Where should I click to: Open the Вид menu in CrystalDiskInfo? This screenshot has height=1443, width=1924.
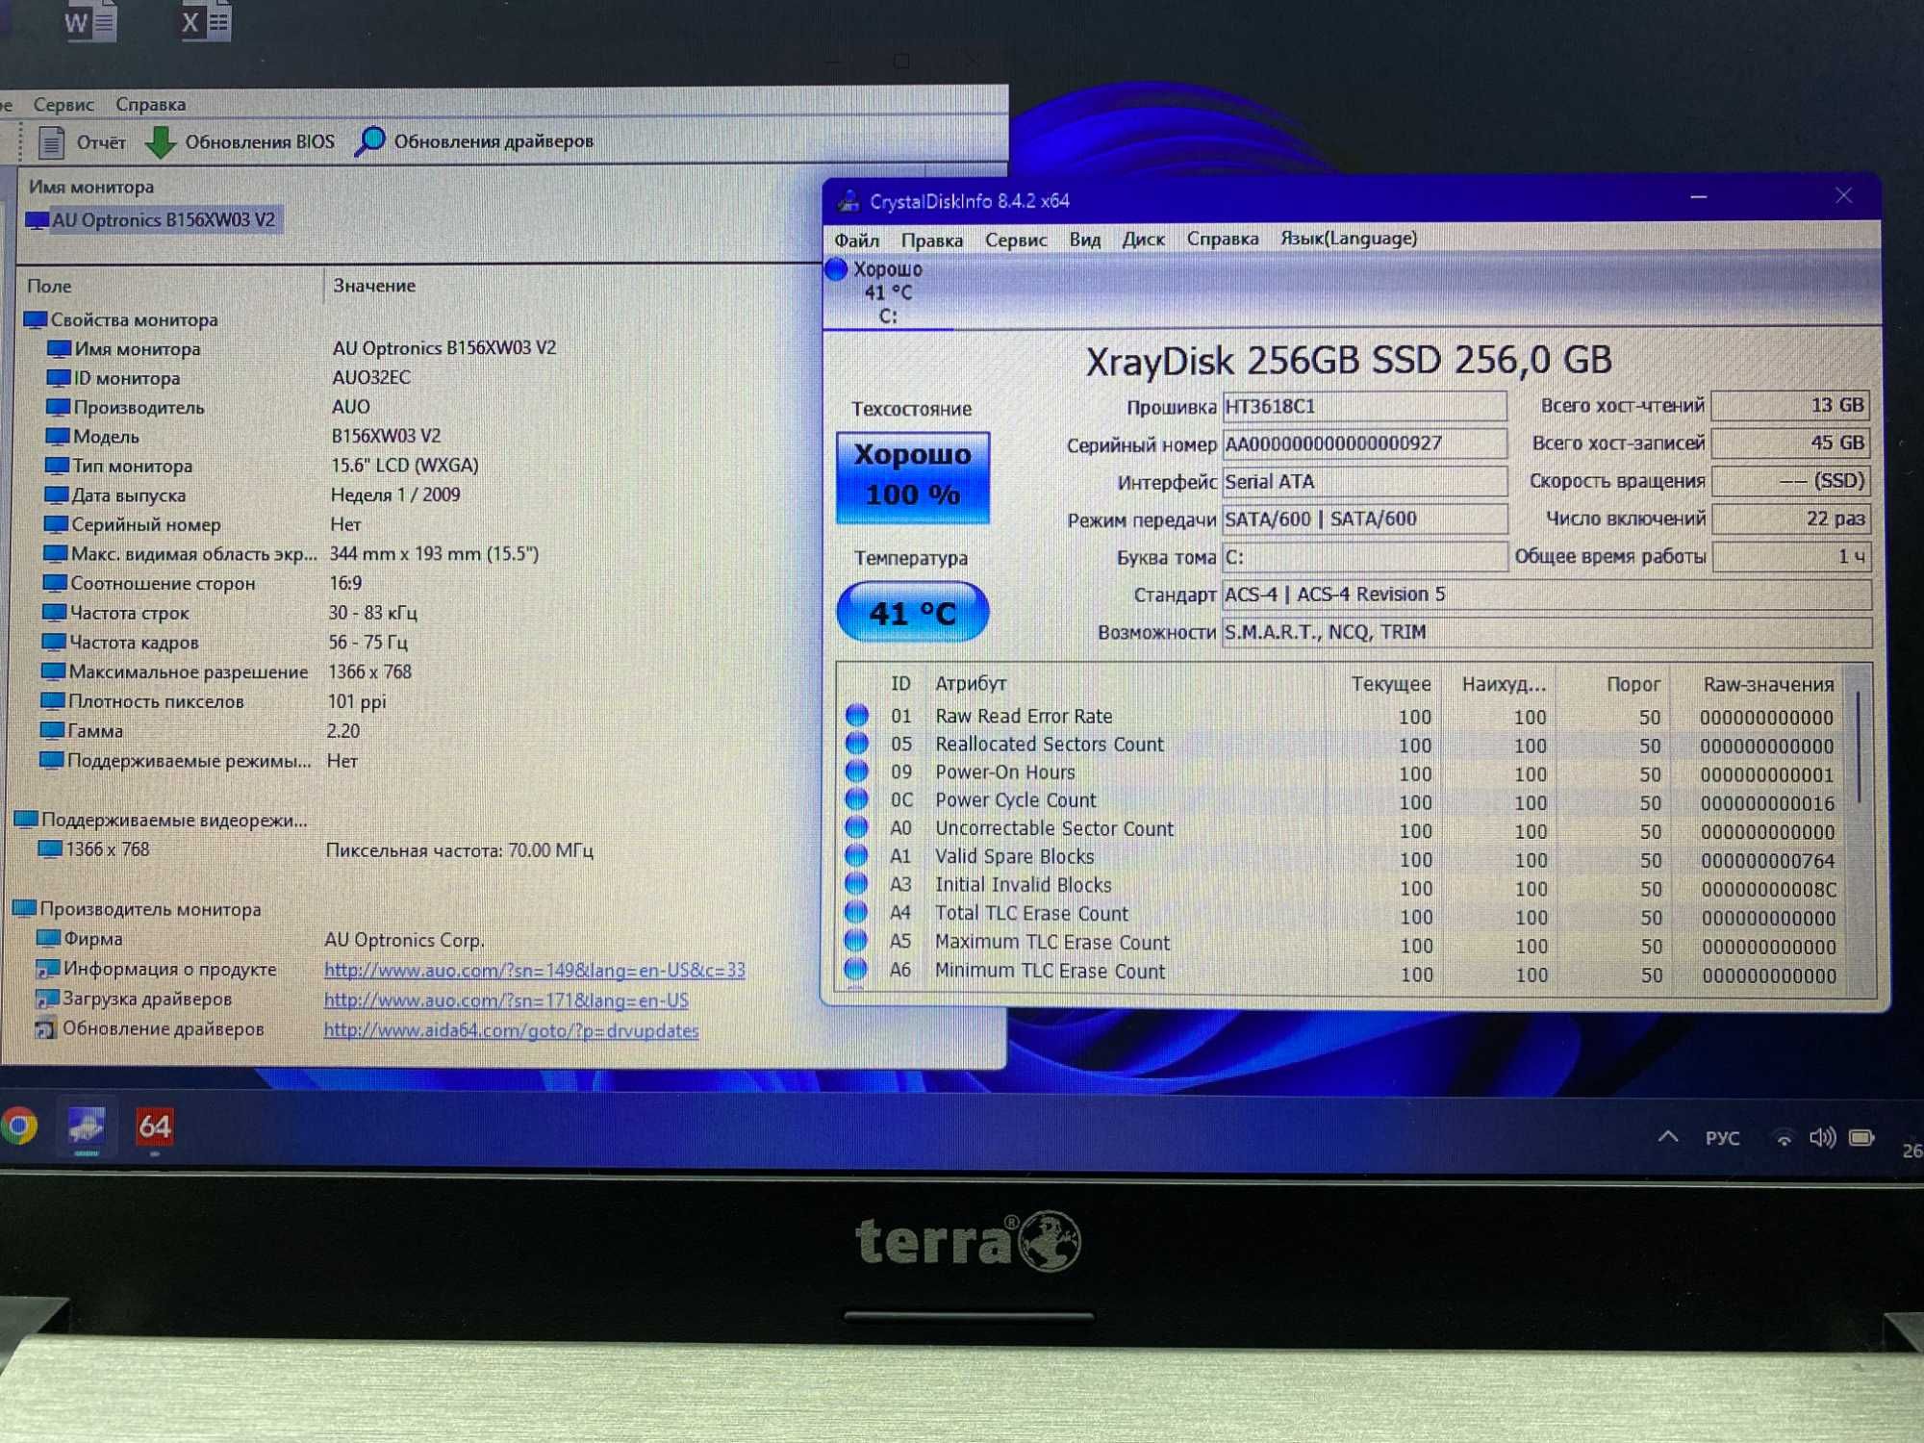(1084, 240)
